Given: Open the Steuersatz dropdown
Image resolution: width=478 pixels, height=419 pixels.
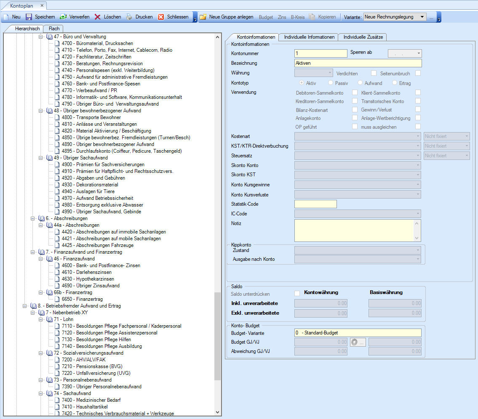Looking at the screenshot, I should coord(418,156).
